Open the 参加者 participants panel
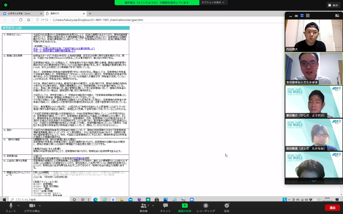This screenshot has height=214, width=343. click(x=143, y=207)
